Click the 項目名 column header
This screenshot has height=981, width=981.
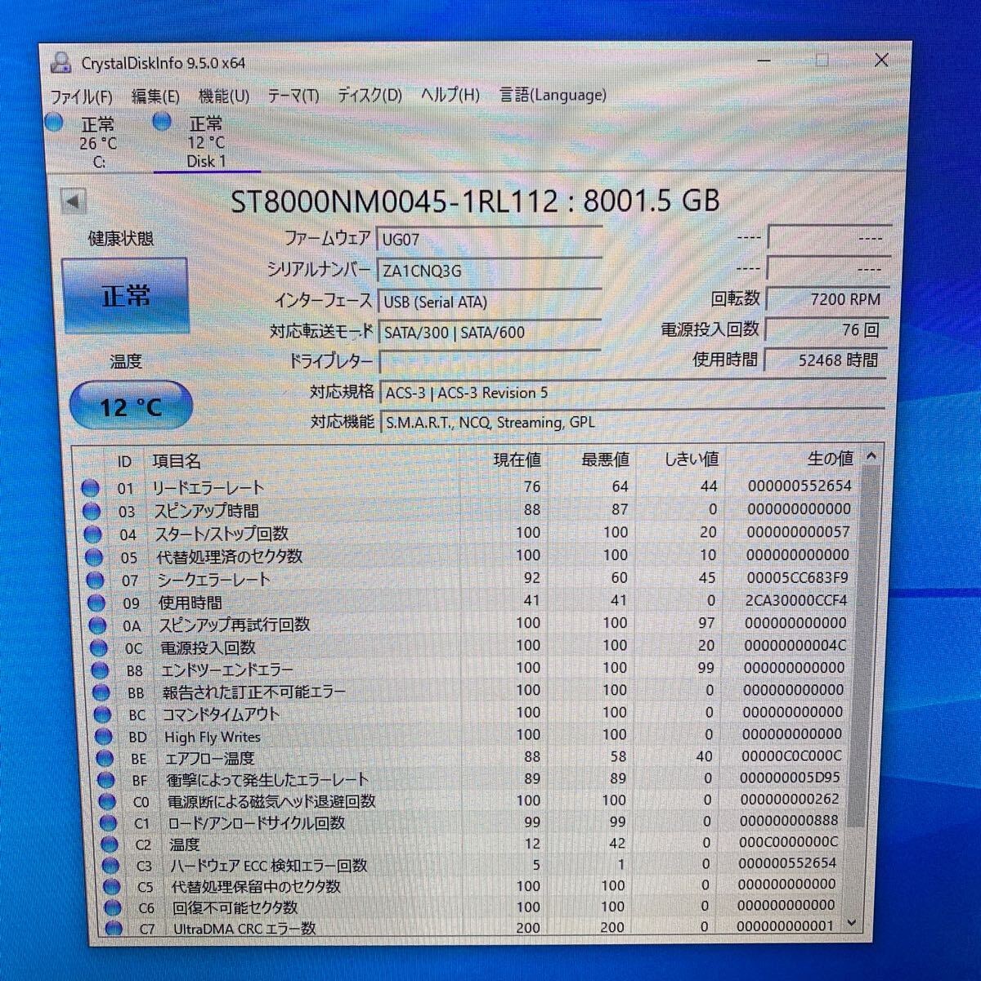tap(177, 461)
